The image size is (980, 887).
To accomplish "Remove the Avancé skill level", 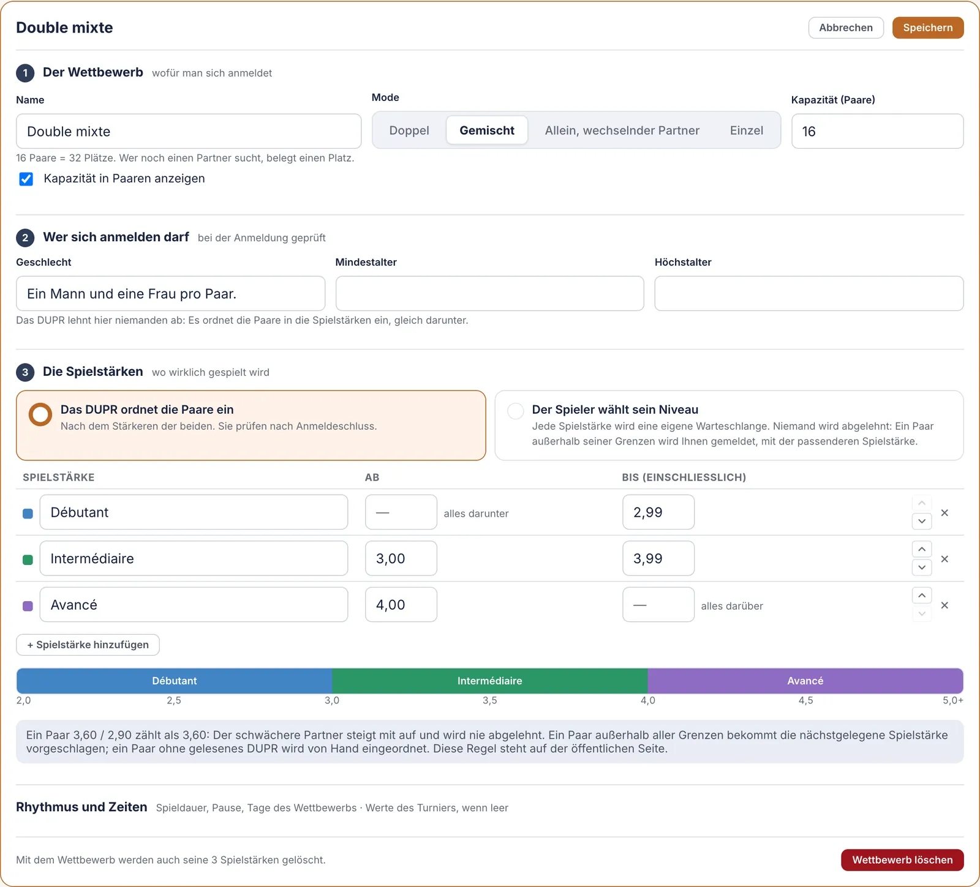I will (x=944, y=605).
